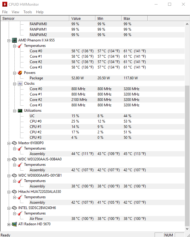This screenshot has height=237, width=190.
Task: Open the Tools menu
Action: pyautogui.click(x=28, y=12)
